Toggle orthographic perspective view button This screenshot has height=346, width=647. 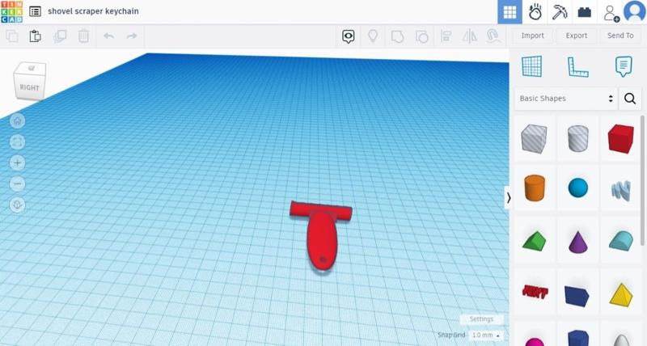[17, 205]
